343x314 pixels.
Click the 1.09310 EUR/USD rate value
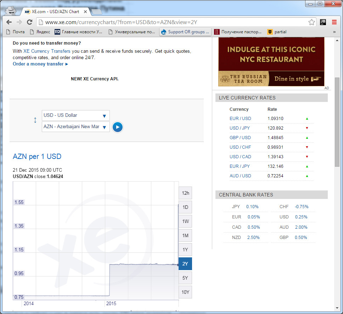click(275, 119)
